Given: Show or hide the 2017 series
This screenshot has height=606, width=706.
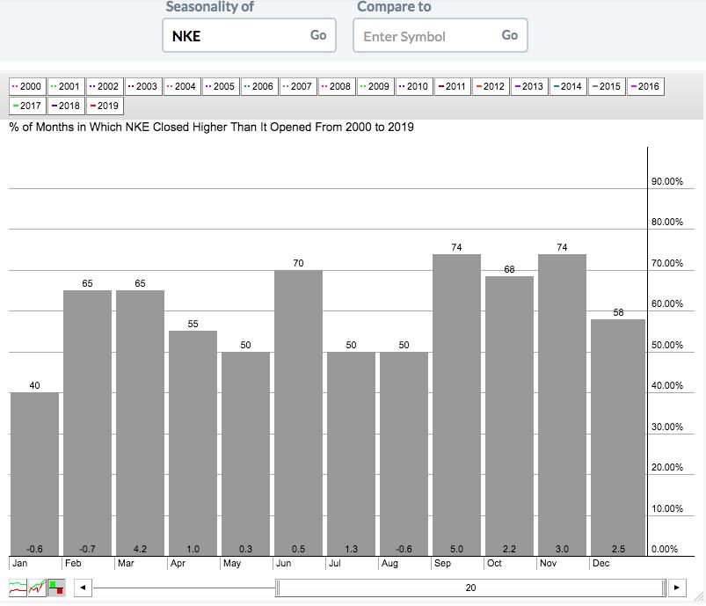Looking at the screenshot, I should 27,106.
